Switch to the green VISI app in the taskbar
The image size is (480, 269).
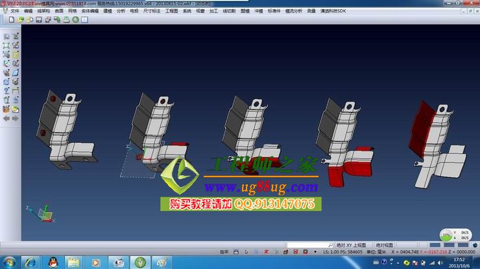click(140, 263)
